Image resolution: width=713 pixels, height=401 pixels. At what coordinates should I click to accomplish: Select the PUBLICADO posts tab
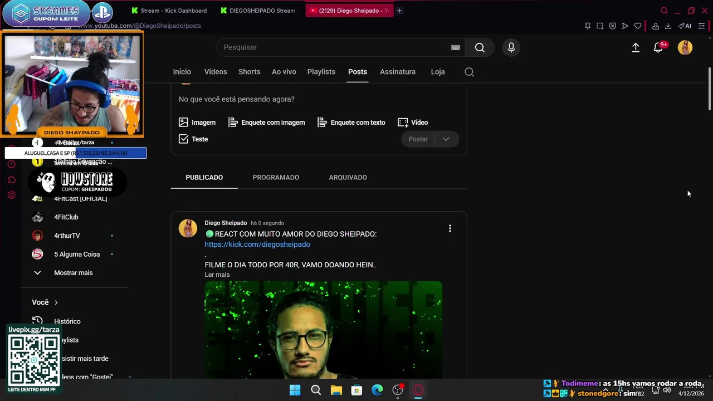coord(204,177)
